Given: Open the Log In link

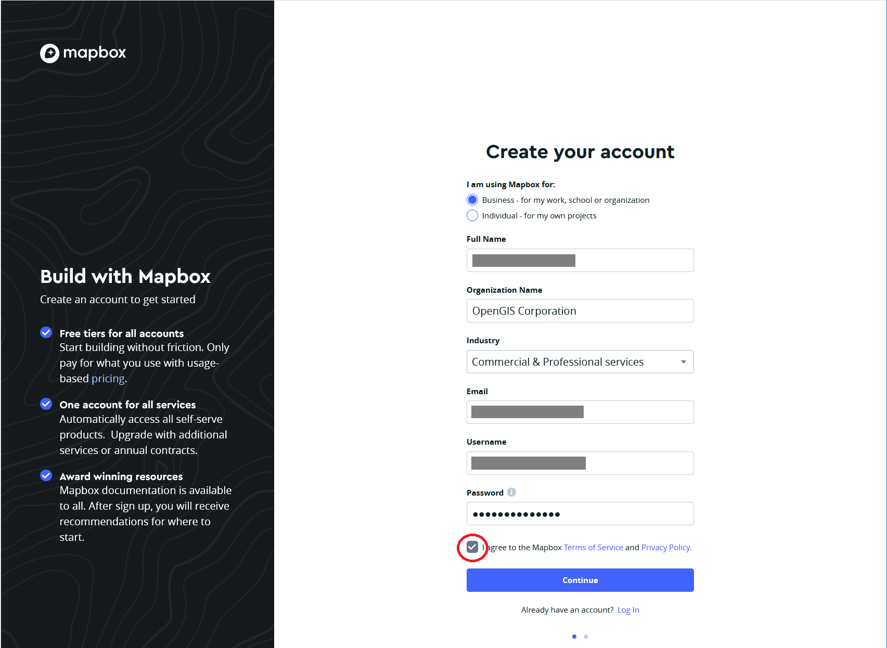Looking at the screenshot, I should pyautogui.click(x=628, y=610).
